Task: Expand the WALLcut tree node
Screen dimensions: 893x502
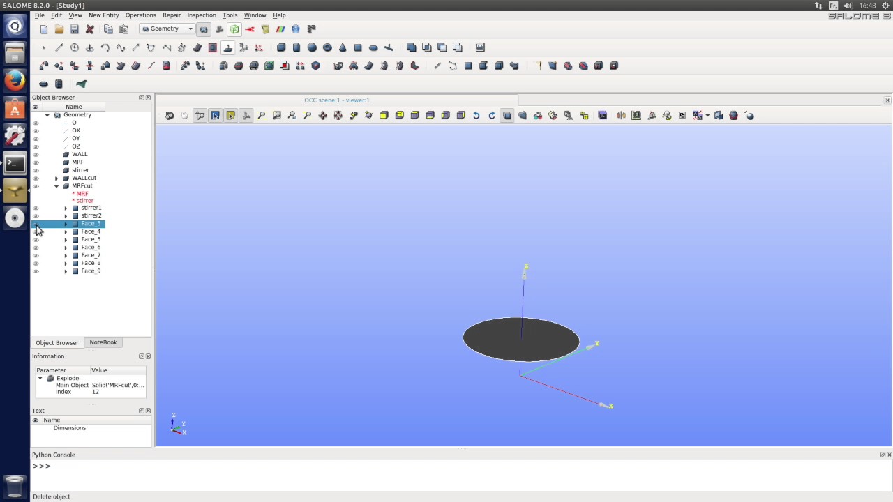Action: point(57,178)
